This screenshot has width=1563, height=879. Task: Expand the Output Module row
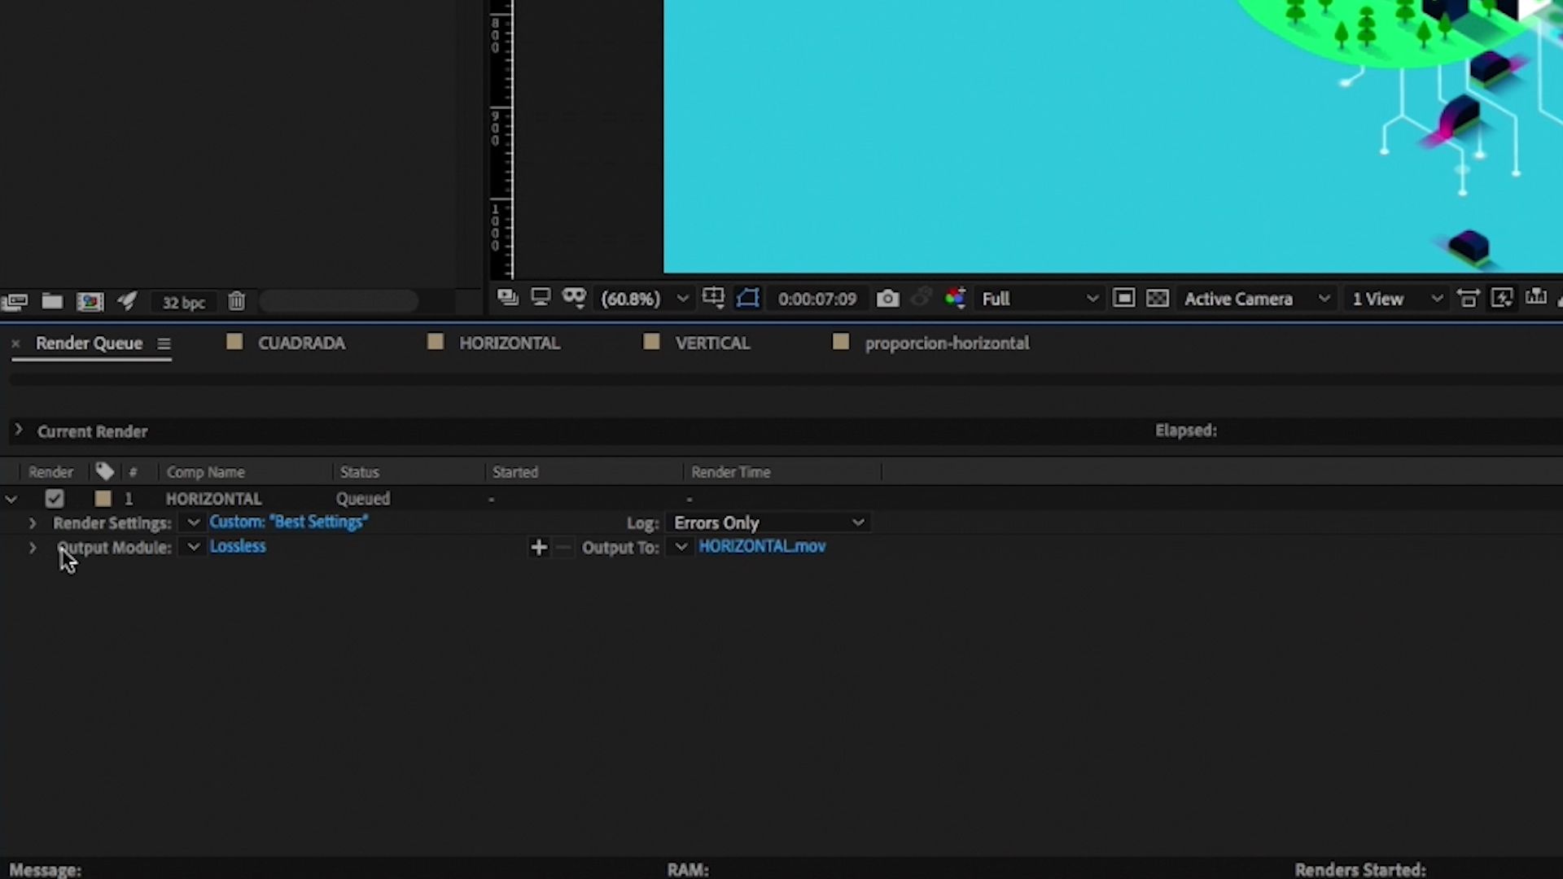point(33,548)
